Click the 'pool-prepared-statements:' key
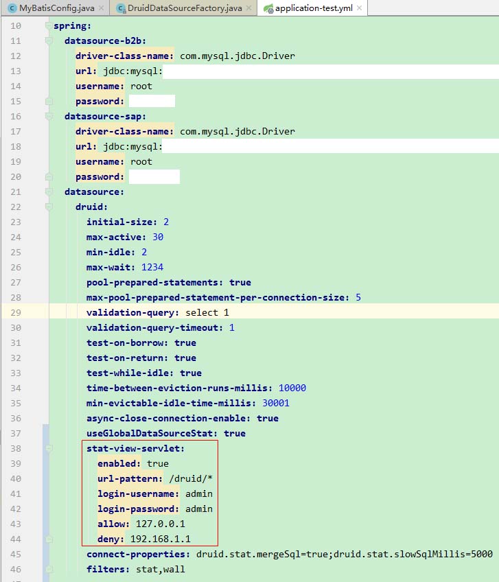The image size is (499, 582). 155,283
